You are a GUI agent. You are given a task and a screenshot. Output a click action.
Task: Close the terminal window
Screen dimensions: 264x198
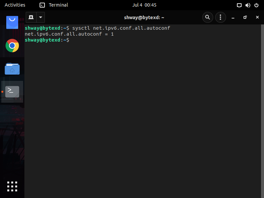[257, 17]
